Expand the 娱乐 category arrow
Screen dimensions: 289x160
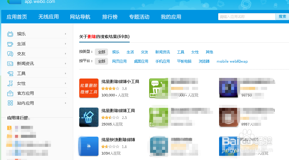[65, 34]
